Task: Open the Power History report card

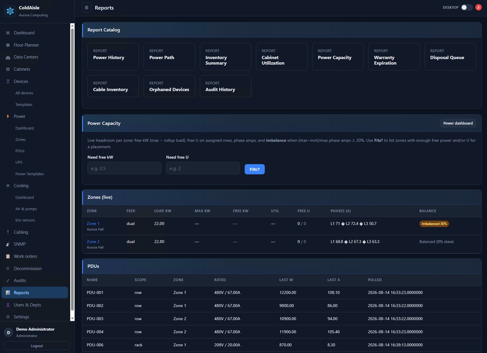Action: click(113, 57)
